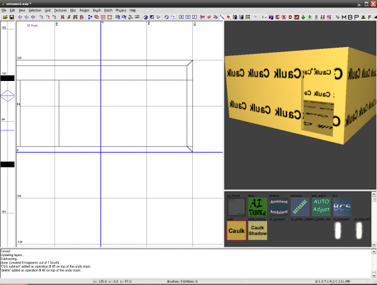Open the Region menu
Viewport: 377px width, 285px height.
coord(84,10)
